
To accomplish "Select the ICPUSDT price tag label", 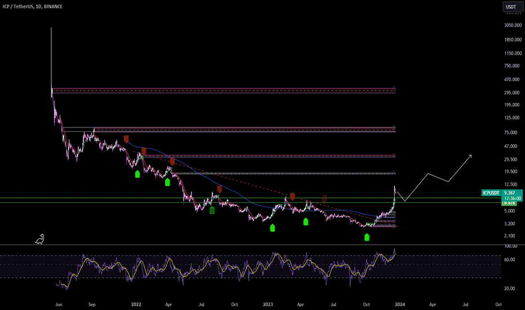I will click(491, 193).
